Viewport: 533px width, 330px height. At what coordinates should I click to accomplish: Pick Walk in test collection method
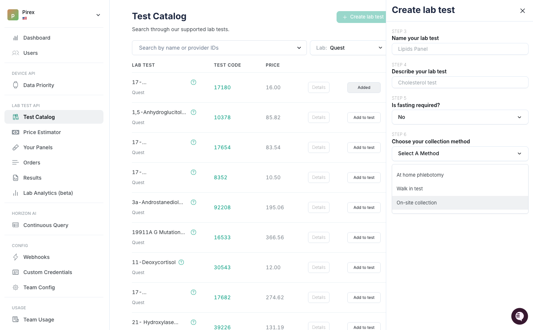(410, 189)
